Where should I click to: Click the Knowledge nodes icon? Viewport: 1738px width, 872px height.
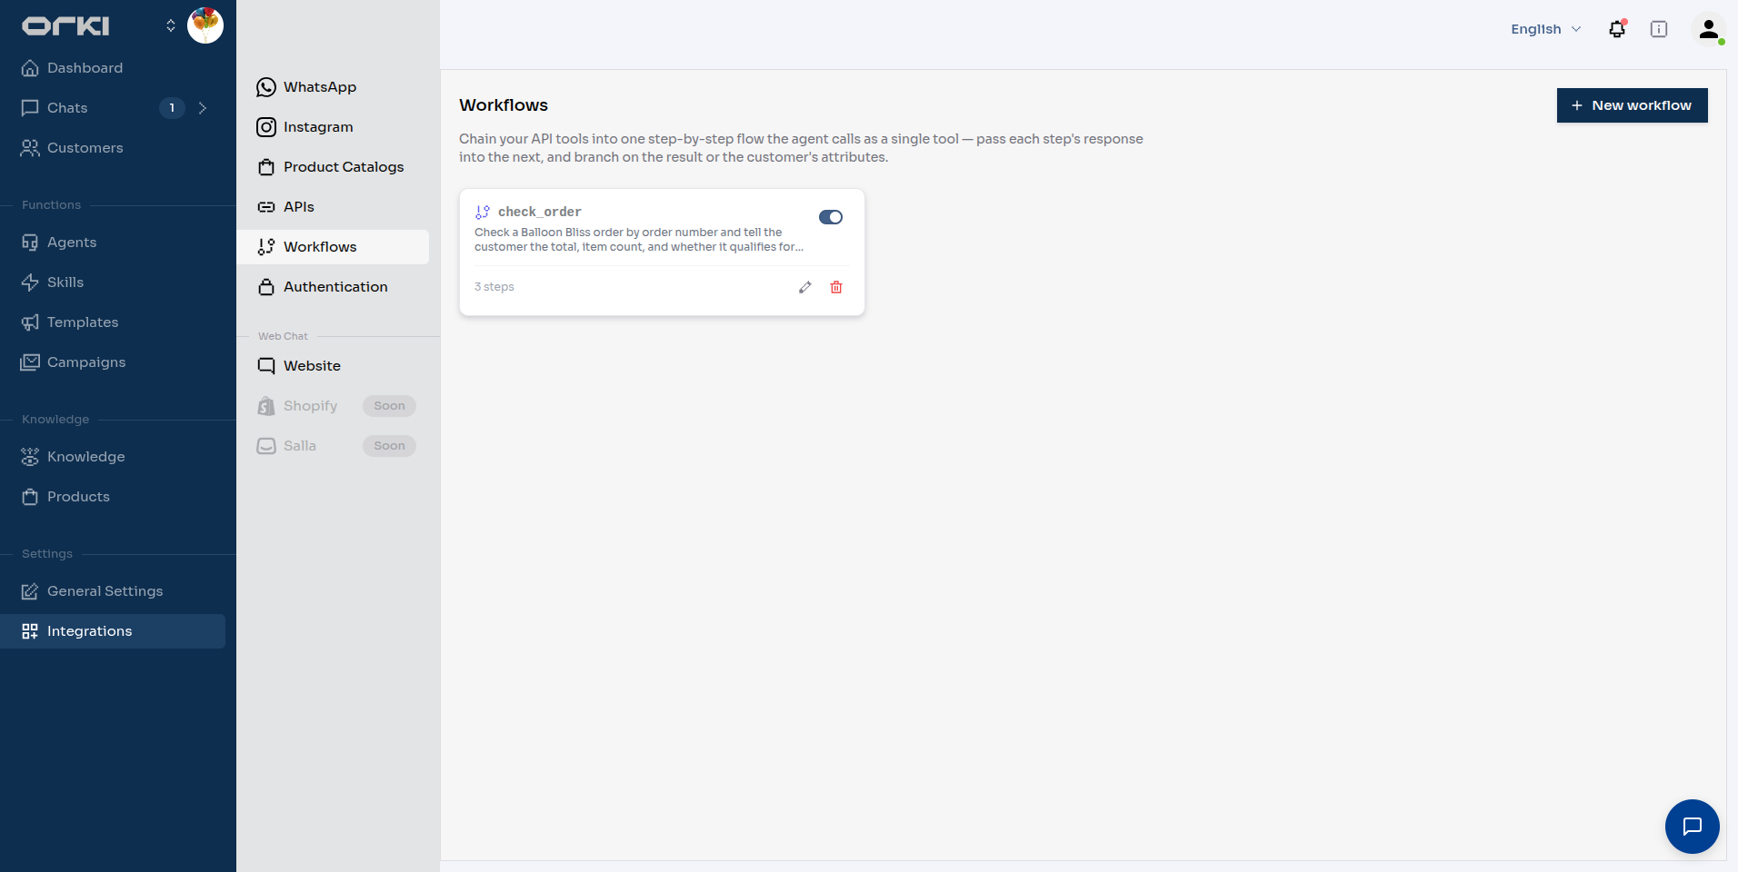pyautogui.click(x=30, y=457)
